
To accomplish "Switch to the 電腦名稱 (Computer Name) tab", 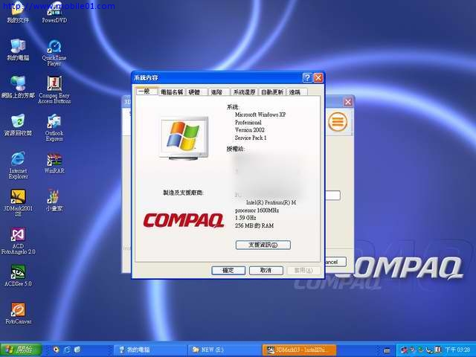I will click(172, 92).
